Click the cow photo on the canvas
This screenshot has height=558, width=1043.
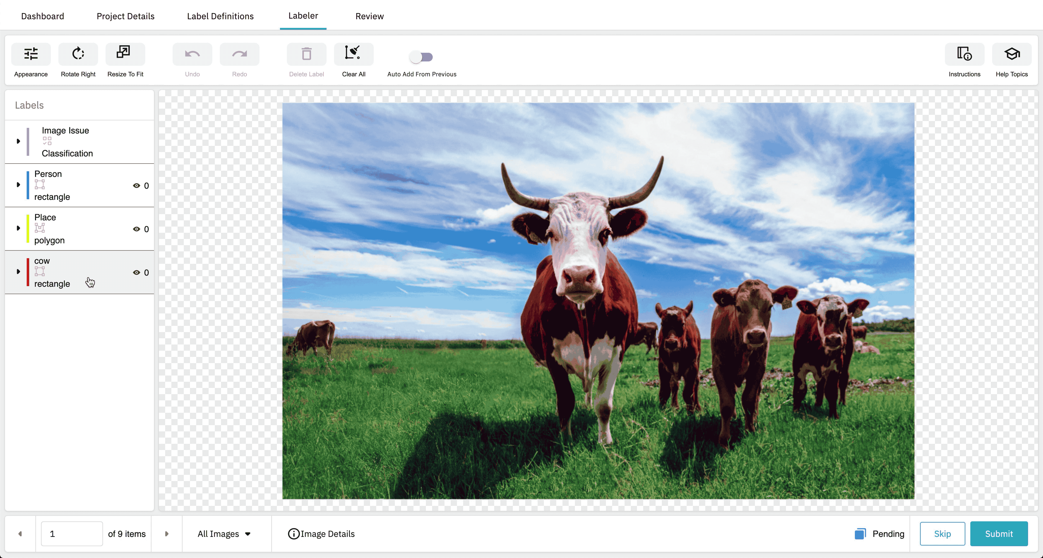click(598, 301)
